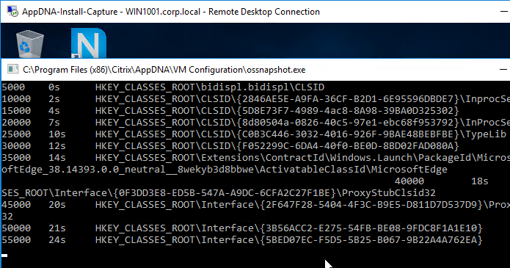Minimize the Remote Desktop Connection window

(503, 12)
